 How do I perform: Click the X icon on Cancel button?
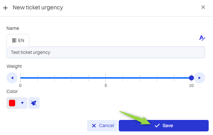click(x=94, y=126)
